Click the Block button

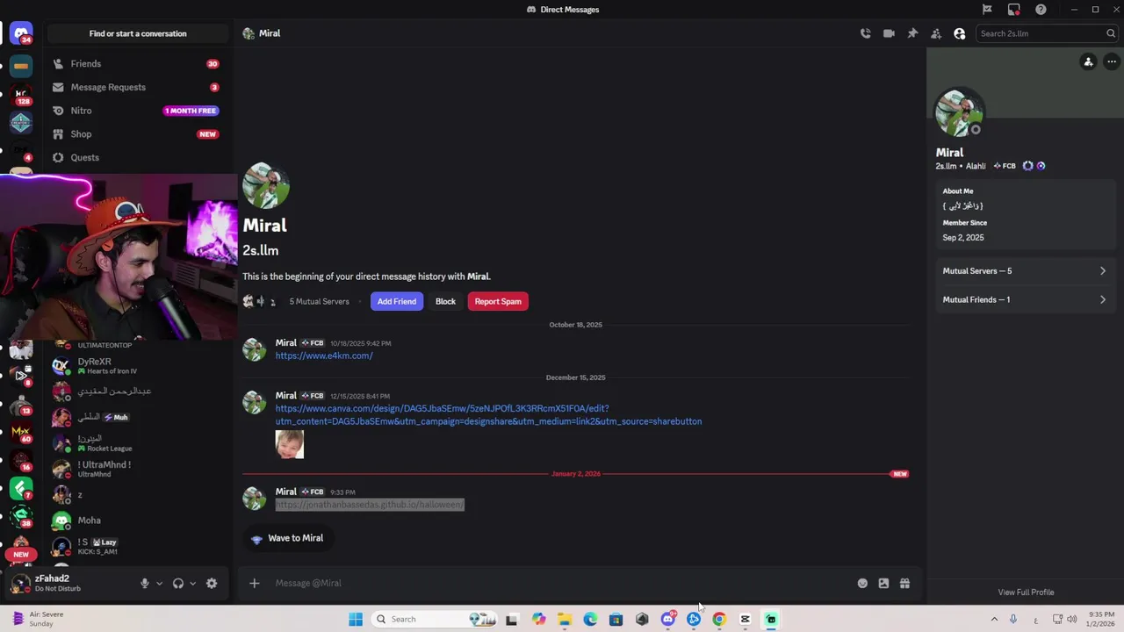coord(445,301)
